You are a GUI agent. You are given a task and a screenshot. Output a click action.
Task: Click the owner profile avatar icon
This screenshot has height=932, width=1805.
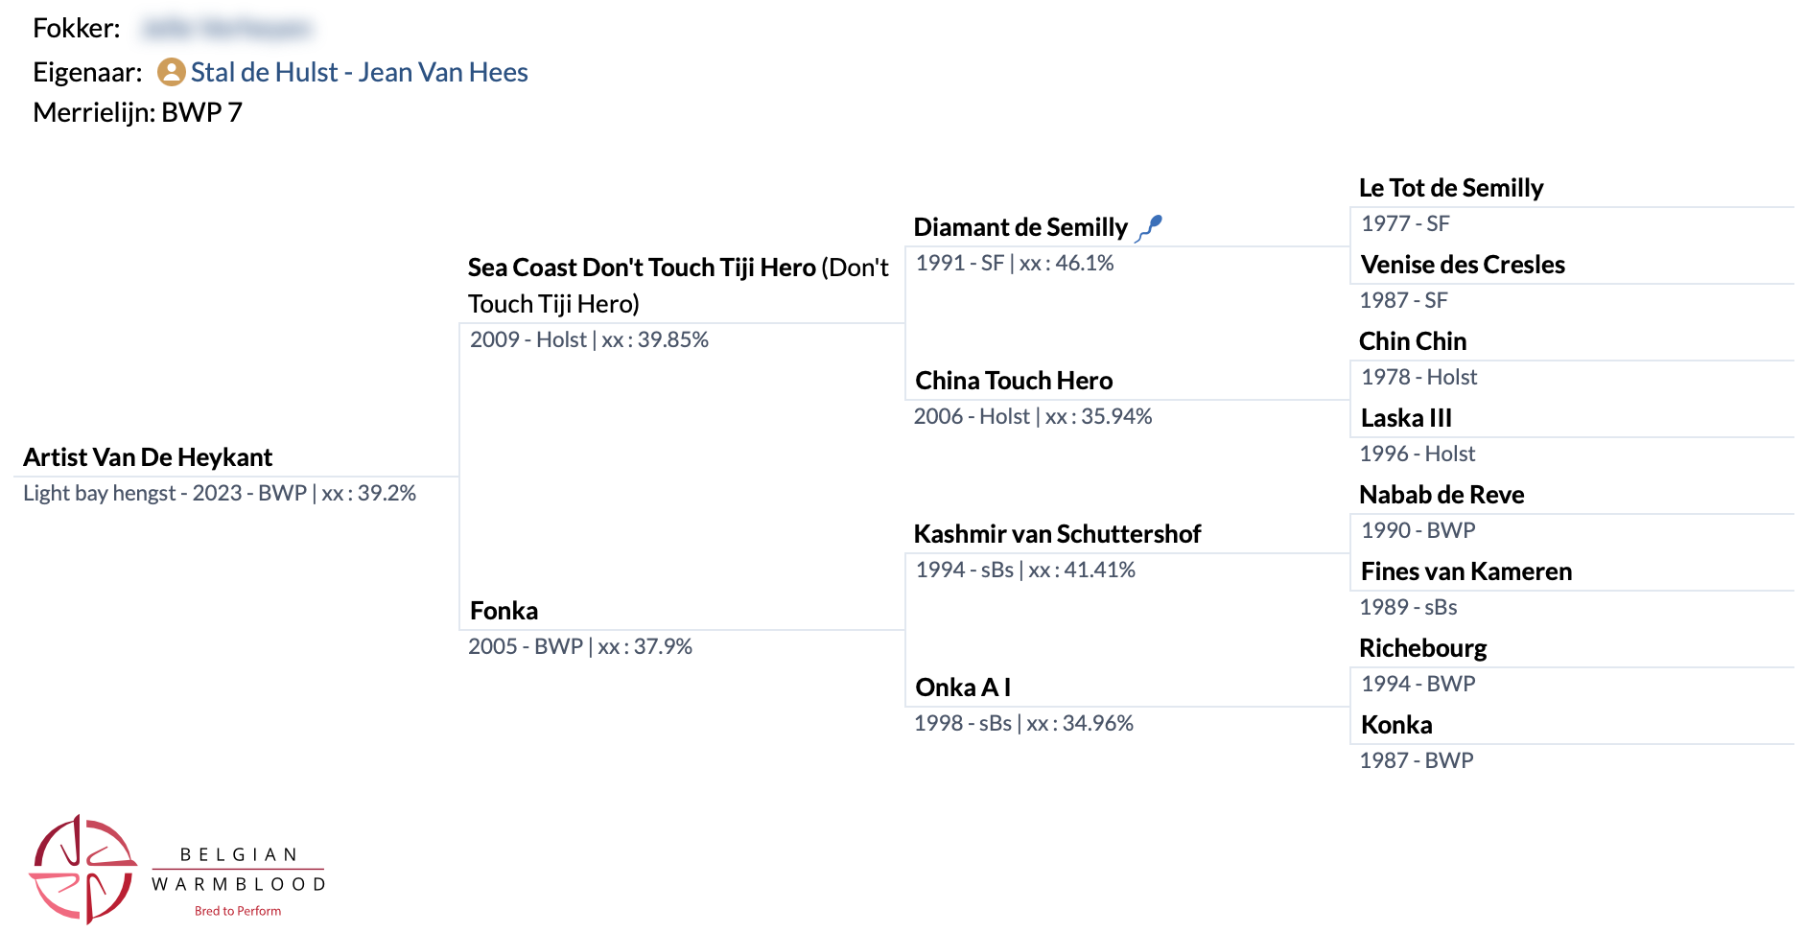(x=171, y=72)
